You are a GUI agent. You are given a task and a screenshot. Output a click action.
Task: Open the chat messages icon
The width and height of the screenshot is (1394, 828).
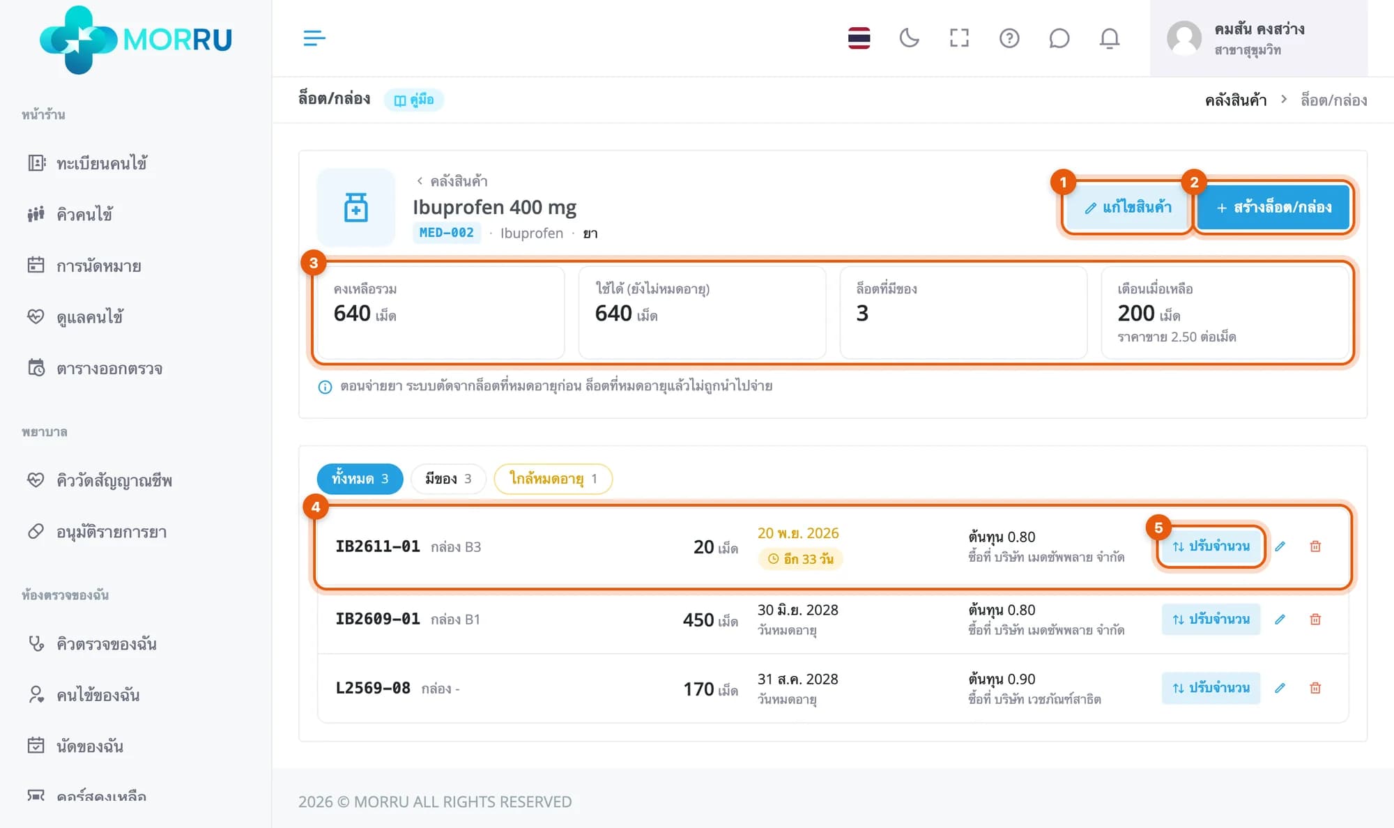(x=1059, y=38)
